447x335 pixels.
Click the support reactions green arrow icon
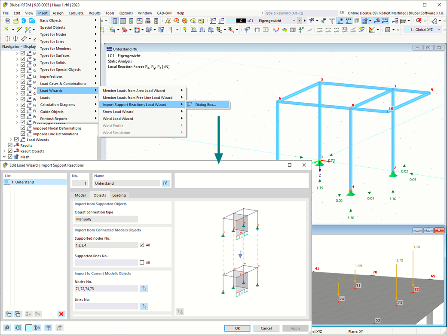pos(301,30)
